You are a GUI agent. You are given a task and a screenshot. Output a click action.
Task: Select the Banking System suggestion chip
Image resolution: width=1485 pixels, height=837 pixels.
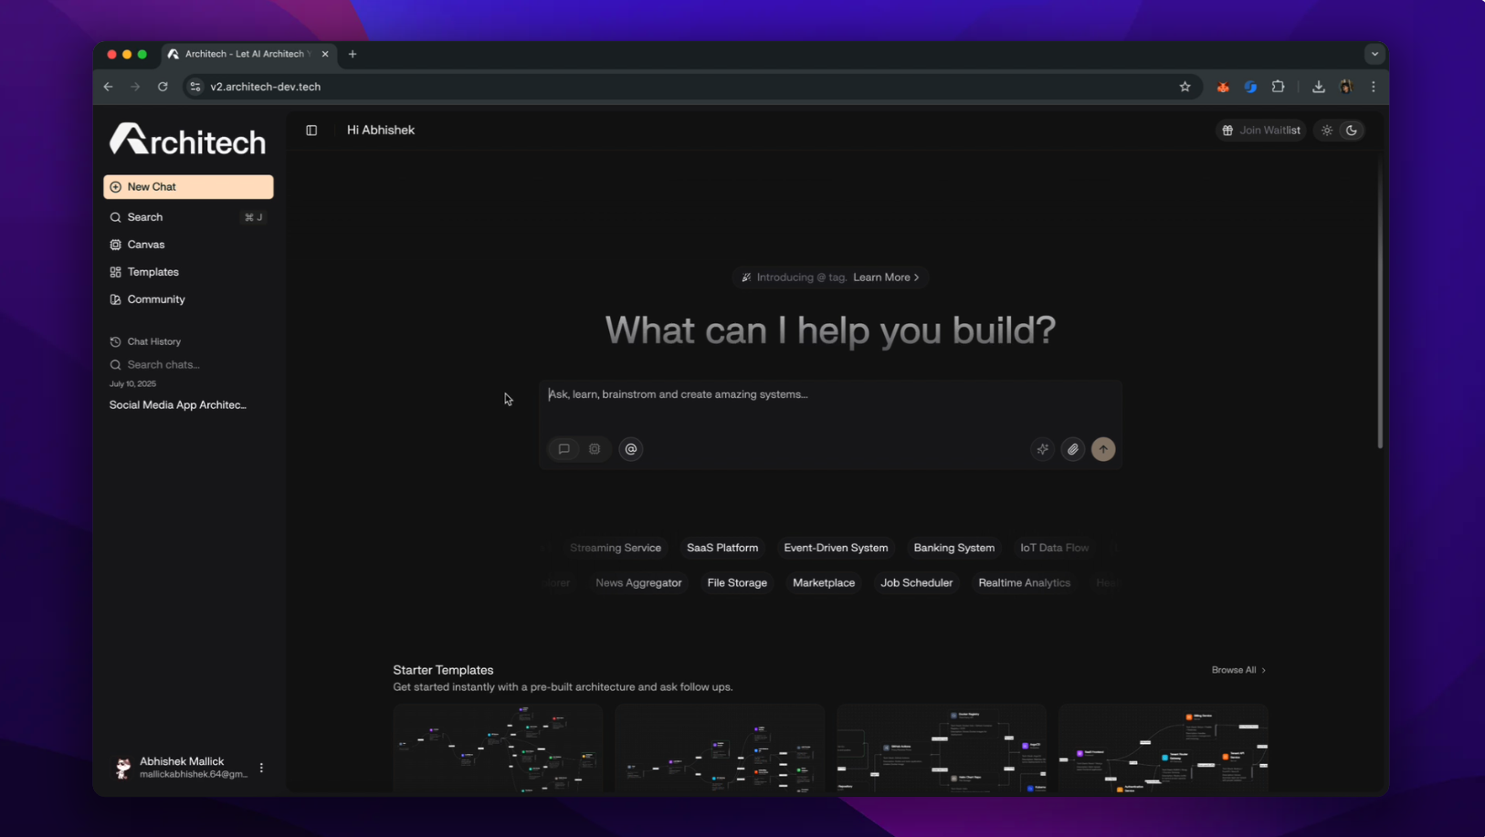tap(953, 548)
